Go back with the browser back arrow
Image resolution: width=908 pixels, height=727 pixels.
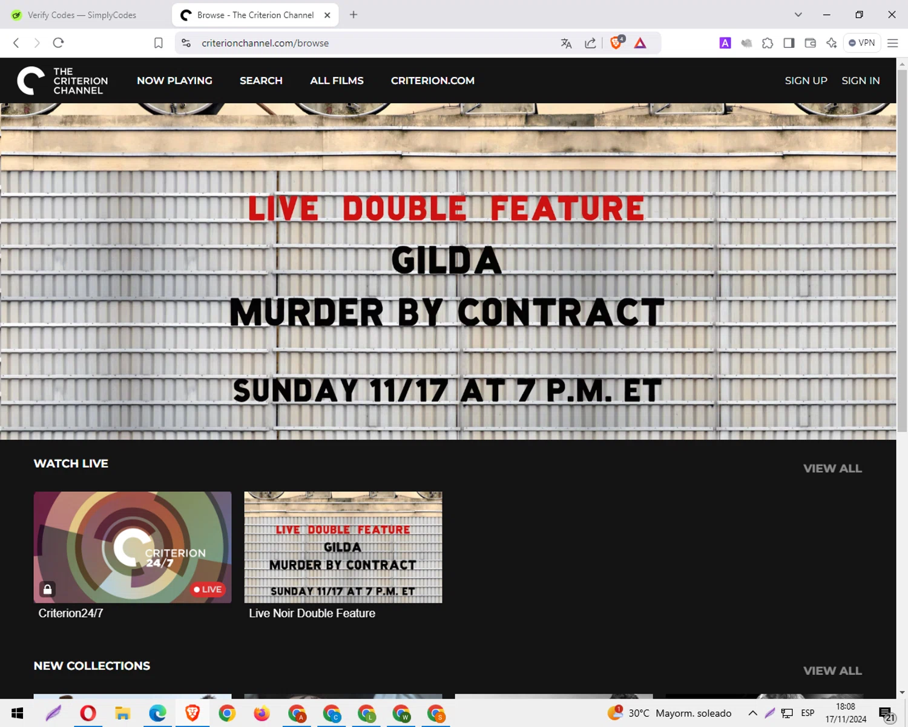16,43
